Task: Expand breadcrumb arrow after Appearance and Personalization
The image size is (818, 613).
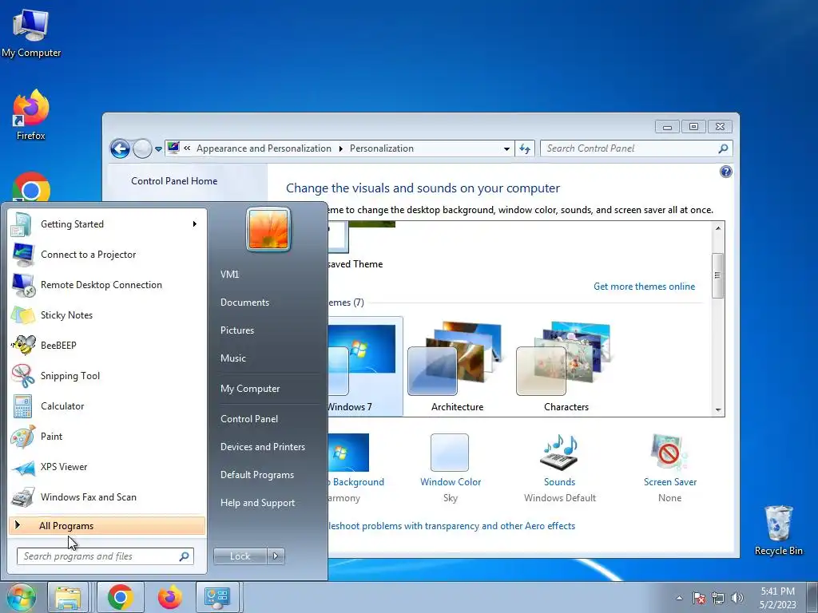Action: (x=340, y=149)
